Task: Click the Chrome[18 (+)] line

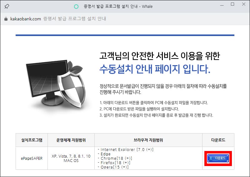Action: tap(115, 158)
